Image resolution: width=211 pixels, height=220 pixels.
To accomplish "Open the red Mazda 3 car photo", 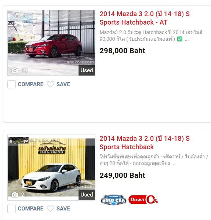I will tap(51, 43).
